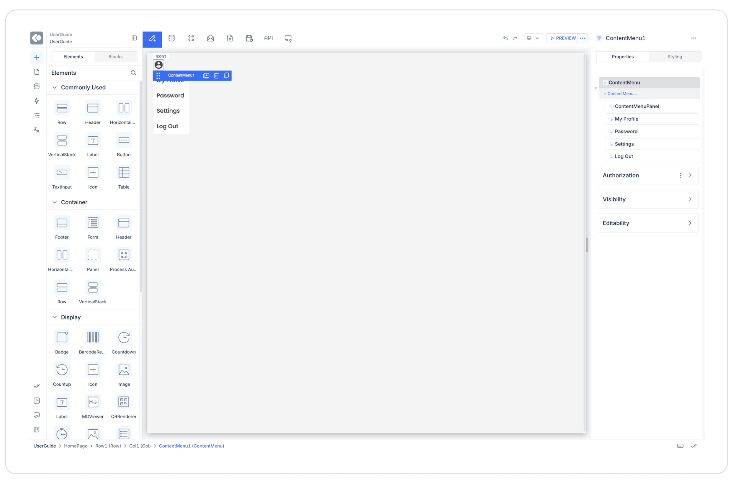Open the calendar scheduler icon in toolbar
Screen dimensions: 733x484
[249, 38]
